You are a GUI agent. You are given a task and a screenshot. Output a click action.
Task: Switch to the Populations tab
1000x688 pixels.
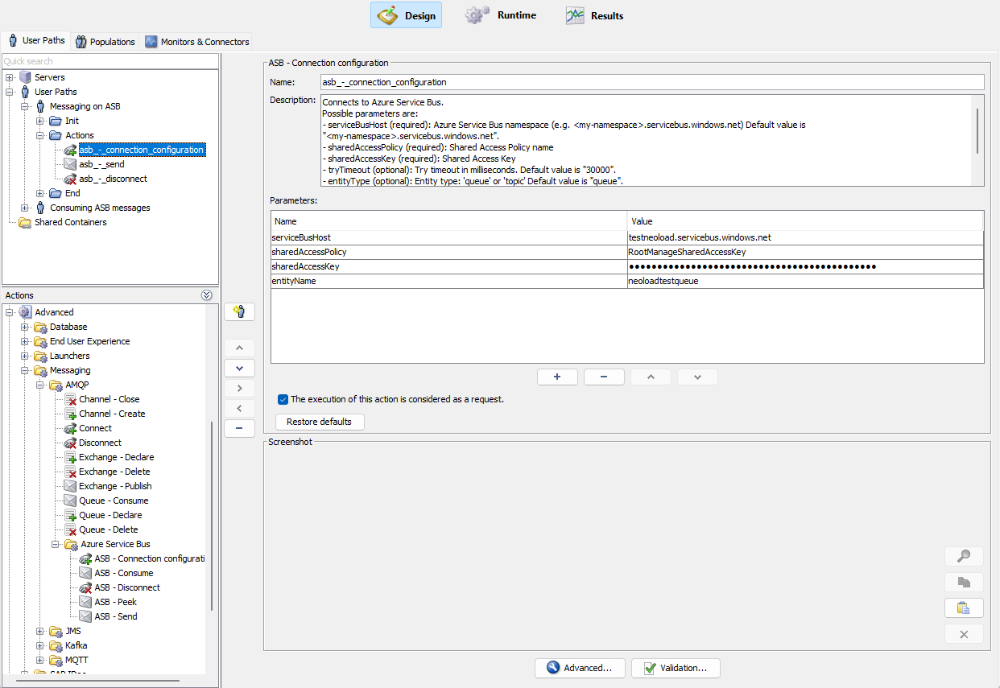click(105, 41)
